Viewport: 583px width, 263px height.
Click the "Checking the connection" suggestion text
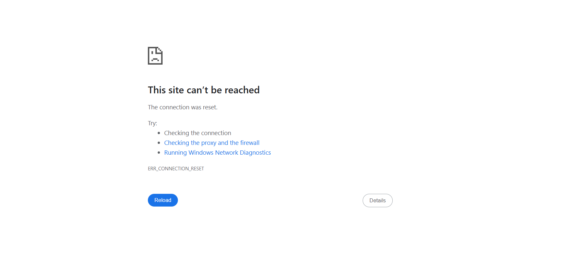[x=197, y=133]
